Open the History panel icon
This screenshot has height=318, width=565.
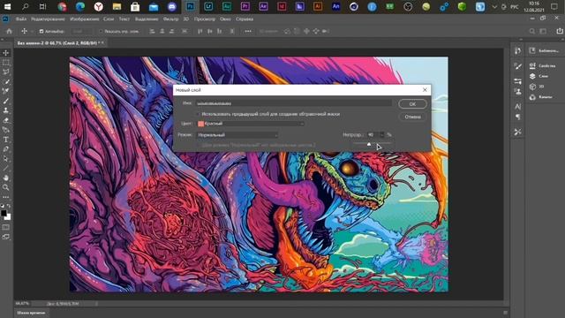pyautogui.click(x=518, y=51)
